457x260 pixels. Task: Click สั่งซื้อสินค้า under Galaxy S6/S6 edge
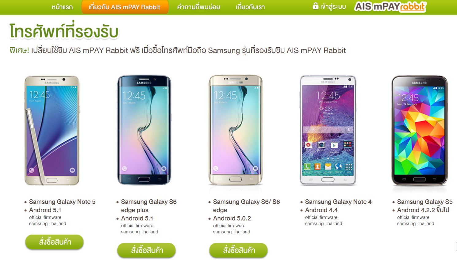pyautogui.click(x=238, y=250)
